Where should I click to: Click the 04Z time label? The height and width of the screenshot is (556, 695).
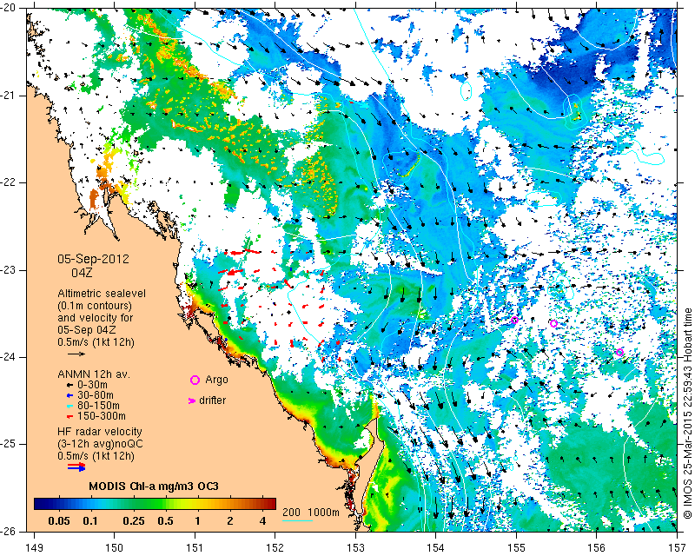[x=82, y=273]
